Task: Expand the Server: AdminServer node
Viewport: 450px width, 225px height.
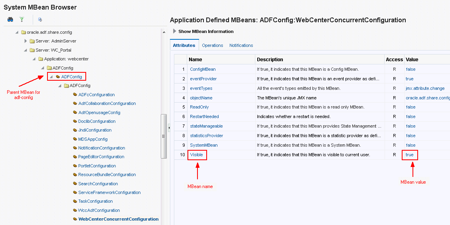Action: pyautogui.click(x=26, y=41)
